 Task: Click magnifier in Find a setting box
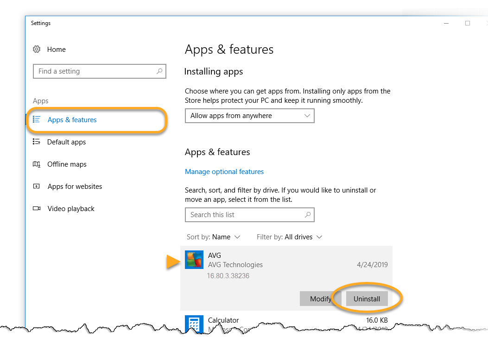(x=159, y=71)
